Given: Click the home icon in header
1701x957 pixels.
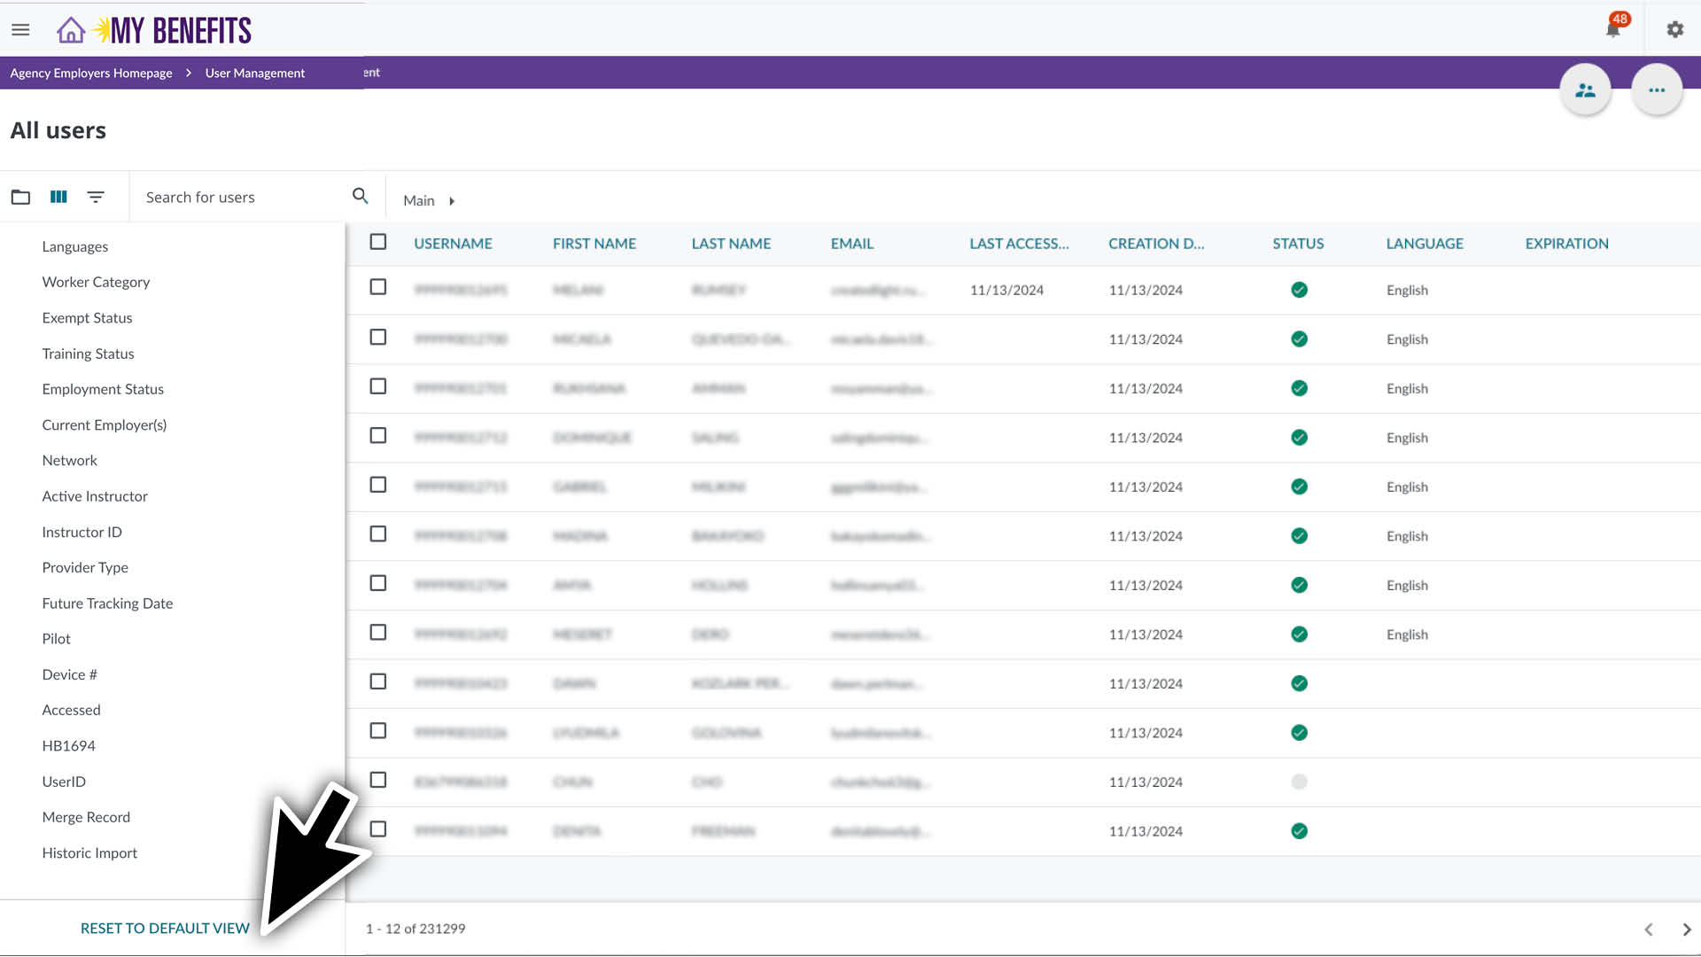Looking at the screenshot, I should coord(71,30).
